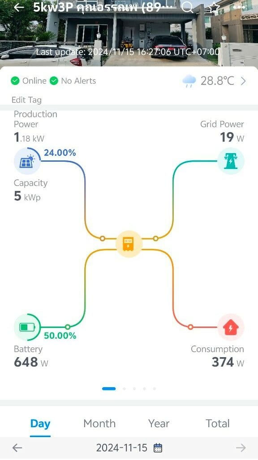Go to previous day arrow
Viewport: 258px width, 460px height.
(17, 448)
